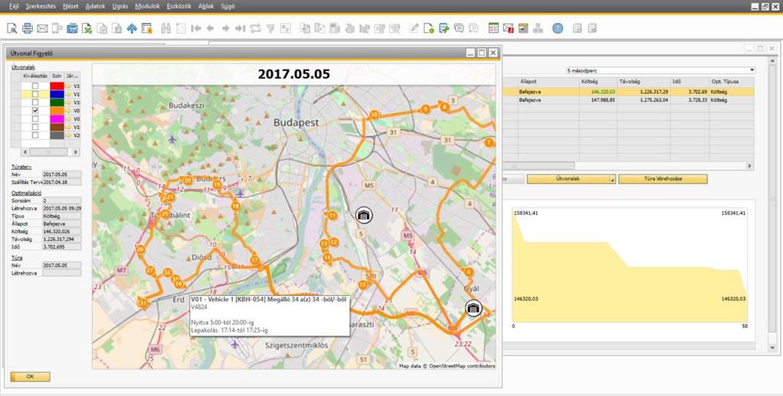This screenshot has width=783, height=396.
Task: Click the Útvonalak button
Action: (x=568, y=179)
